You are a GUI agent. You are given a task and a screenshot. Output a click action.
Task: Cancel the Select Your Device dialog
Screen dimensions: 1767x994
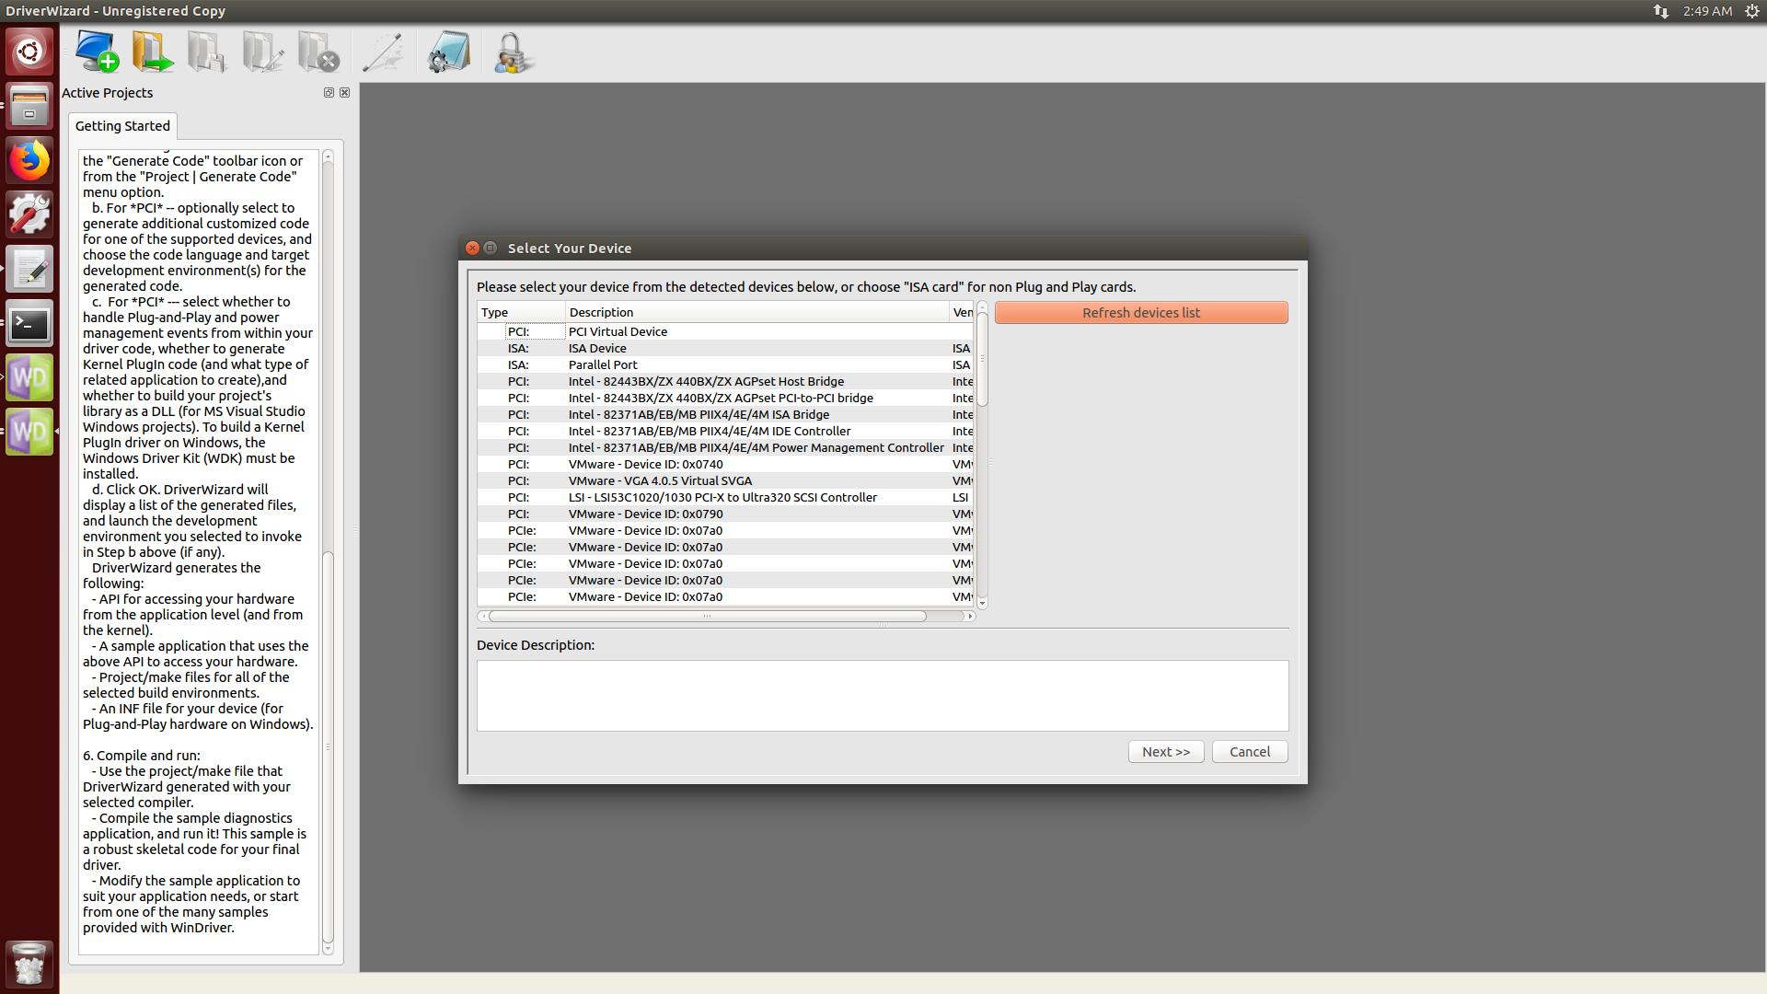(x=1249, y=751)
